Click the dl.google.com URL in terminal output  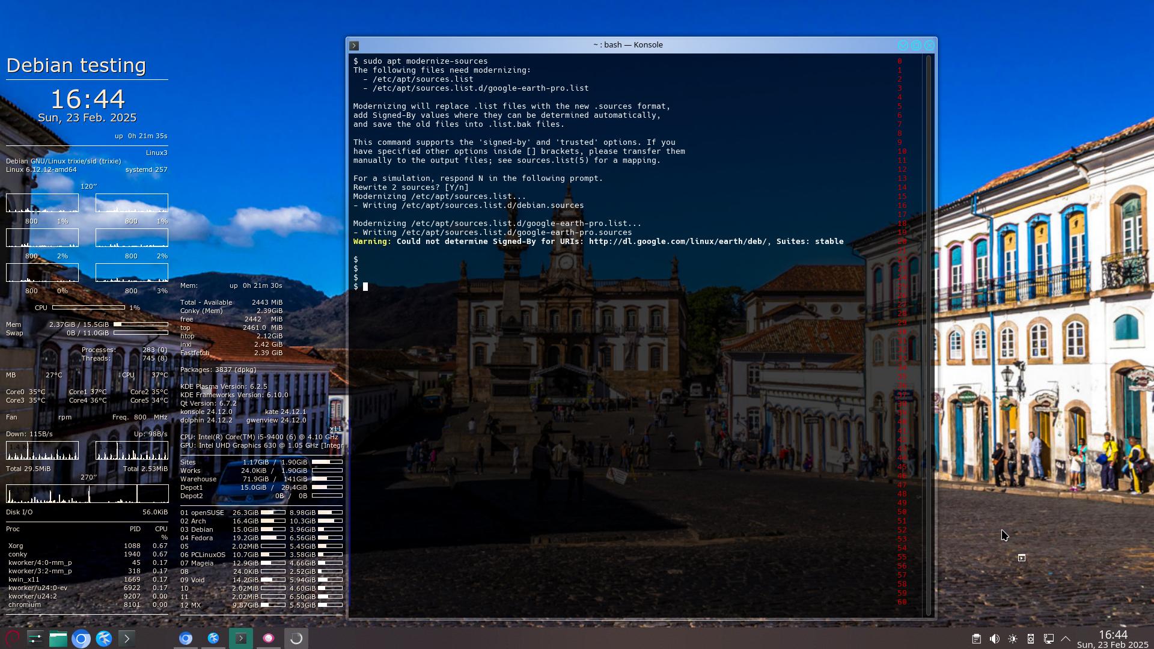(x=677, y=242)
